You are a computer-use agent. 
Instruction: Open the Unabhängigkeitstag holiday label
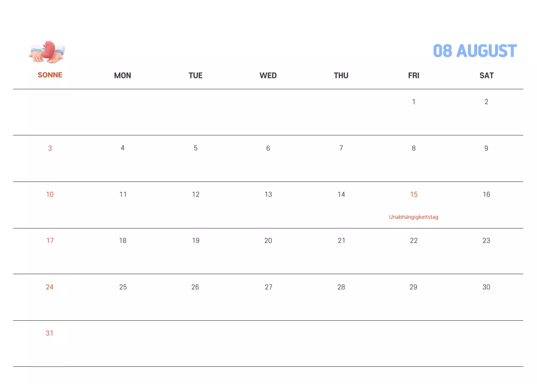coord(414,217)
